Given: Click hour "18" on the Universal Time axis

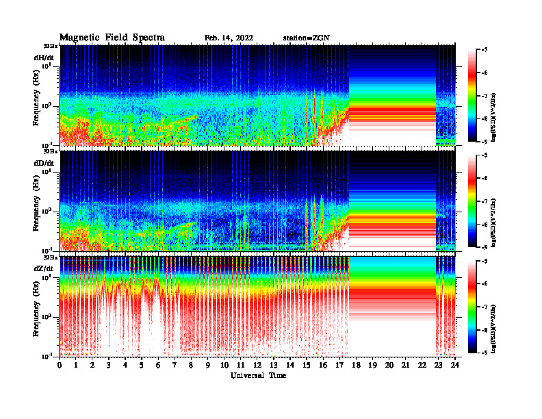Looking at the screenshot, I should click(356, 365).
